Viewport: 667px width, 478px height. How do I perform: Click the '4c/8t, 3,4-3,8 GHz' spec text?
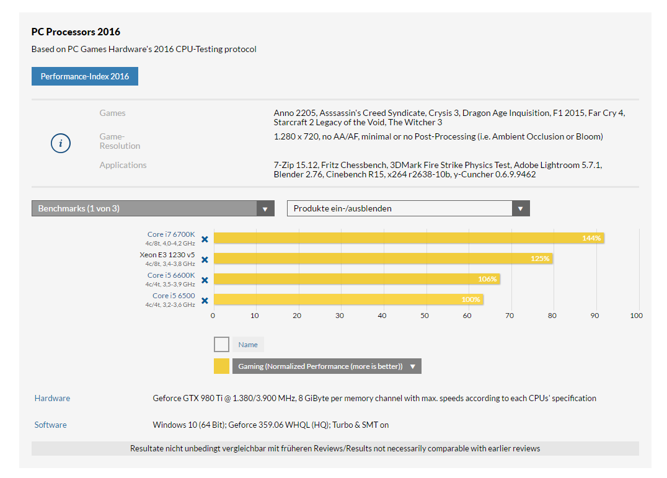170,264
